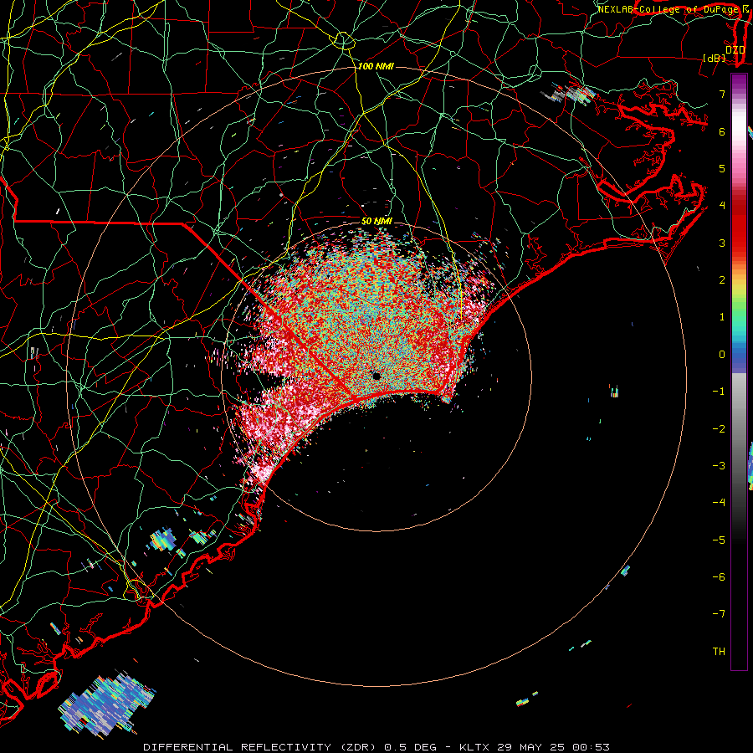Click the -1 value on the dB scale
This screenshot has height=753, width=753.
pos(719,392)
